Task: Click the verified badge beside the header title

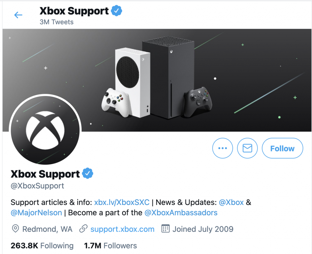Action: point(116,11)
